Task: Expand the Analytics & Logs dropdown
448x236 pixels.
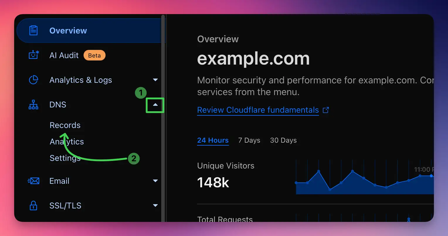Action: pyautogui.click(x=155, y=80)
